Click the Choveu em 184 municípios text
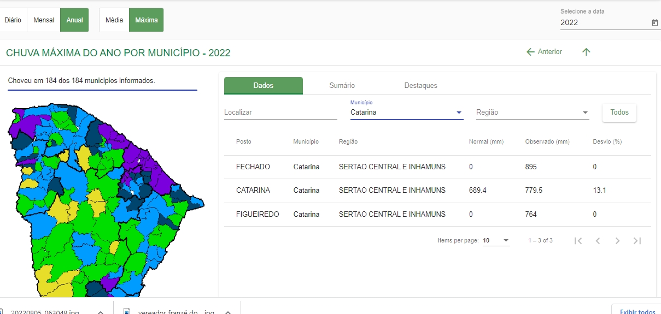 81,81
